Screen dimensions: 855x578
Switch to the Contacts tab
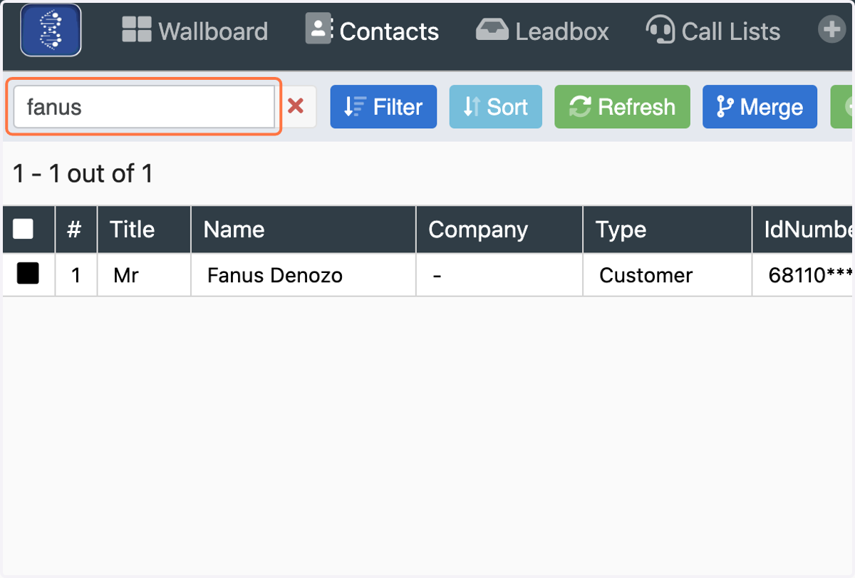[372, 31]
